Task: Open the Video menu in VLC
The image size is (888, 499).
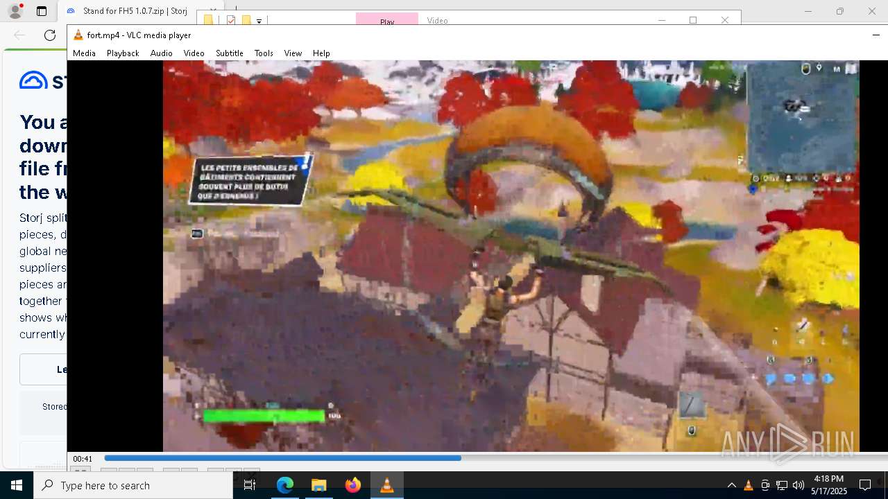Action: pos(194,53)
